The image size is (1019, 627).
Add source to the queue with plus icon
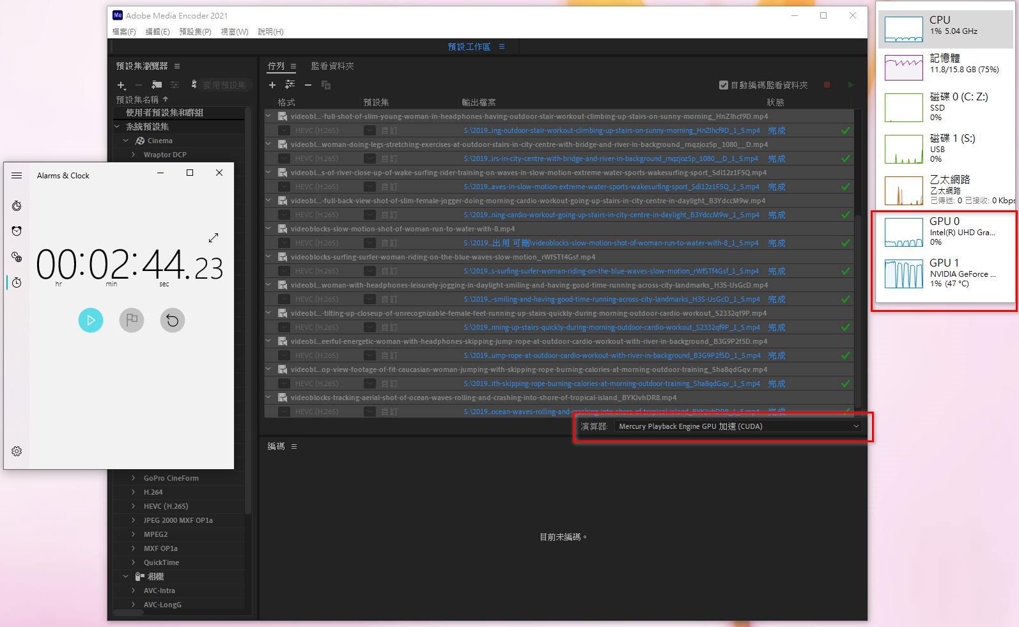272,85
